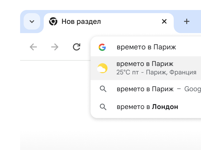Click the address bar text "времето в Париж"
Viewport: 201px width, 150px height.
coord(146,47)
